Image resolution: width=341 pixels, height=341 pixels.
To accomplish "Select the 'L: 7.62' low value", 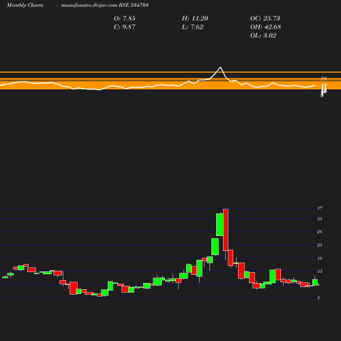I will (192, 27).
